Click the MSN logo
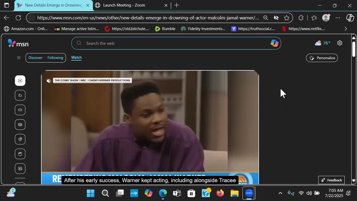 click(18, 43)
